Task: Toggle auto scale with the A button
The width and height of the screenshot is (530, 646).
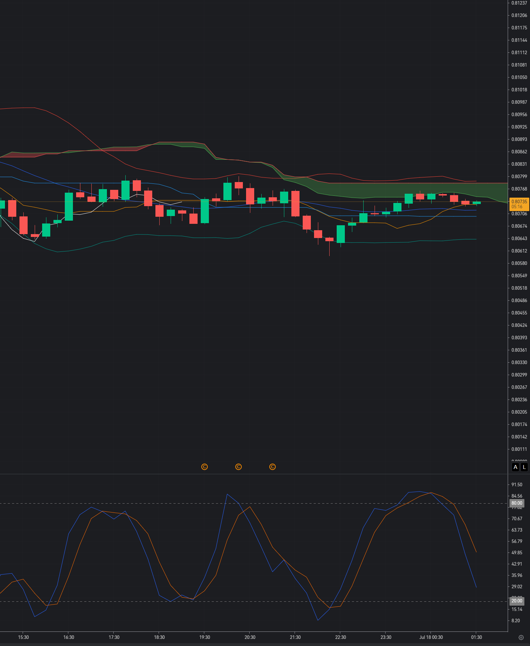Action: click(515, 467)
